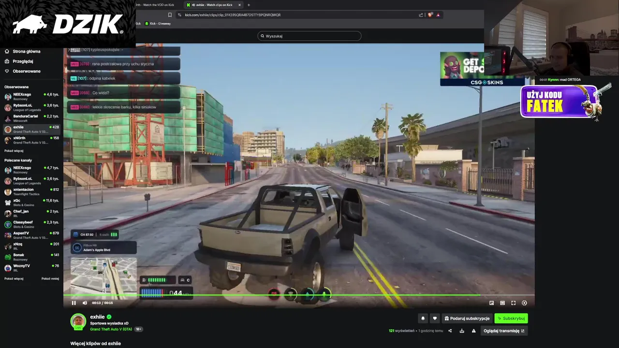Click Oglądaj transmisję button

[x=504, y=331]
